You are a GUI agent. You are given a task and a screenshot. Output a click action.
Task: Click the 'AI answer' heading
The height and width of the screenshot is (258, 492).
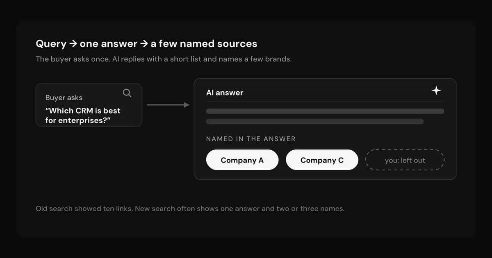(x=225, y=93)
